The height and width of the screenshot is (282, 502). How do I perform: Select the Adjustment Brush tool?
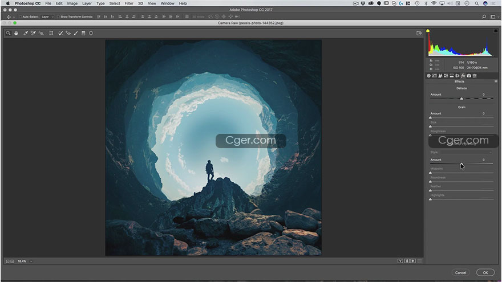[x=76, y=33]
